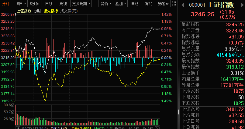Click the 画线 drawing tool button
The height and width of the screenshot is (129, 245).
click(134, 4)
